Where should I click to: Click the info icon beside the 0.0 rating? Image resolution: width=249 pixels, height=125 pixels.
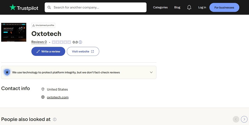(80, 42)
